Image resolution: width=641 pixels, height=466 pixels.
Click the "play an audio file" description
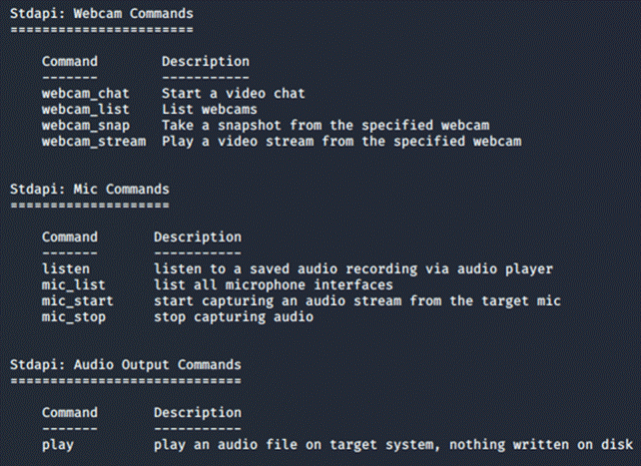pyautogui.click(x=393, y=444)
